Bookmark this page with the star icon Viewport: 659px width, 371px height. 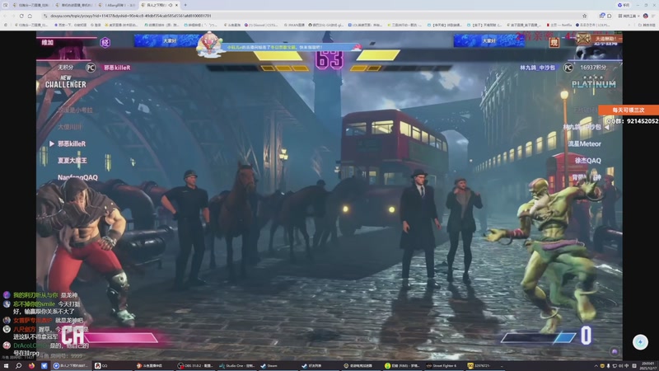pos(584,16)
